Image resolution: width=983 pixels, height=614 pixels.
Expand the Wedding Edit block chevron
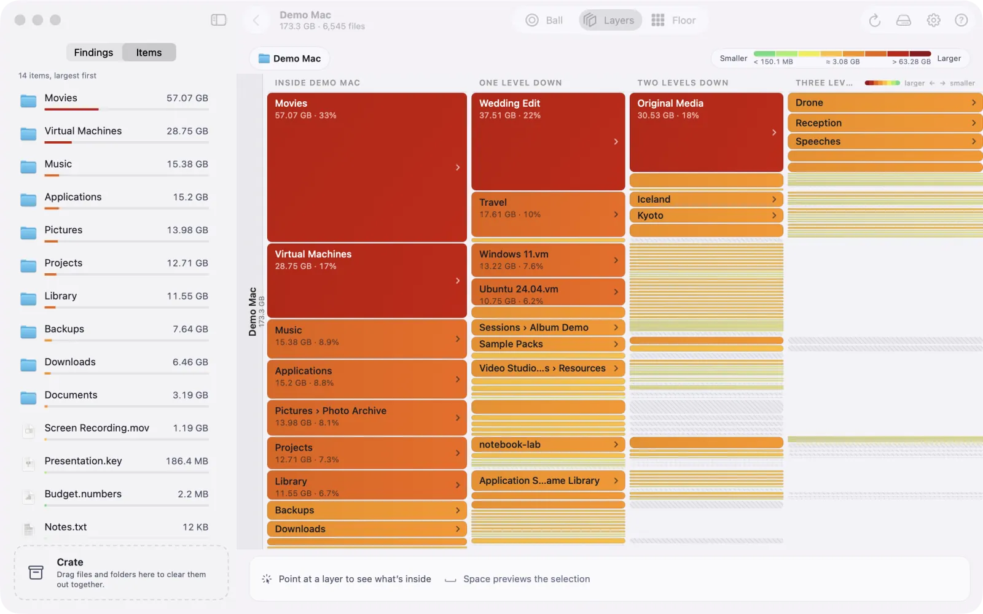(x=616, y=142)
